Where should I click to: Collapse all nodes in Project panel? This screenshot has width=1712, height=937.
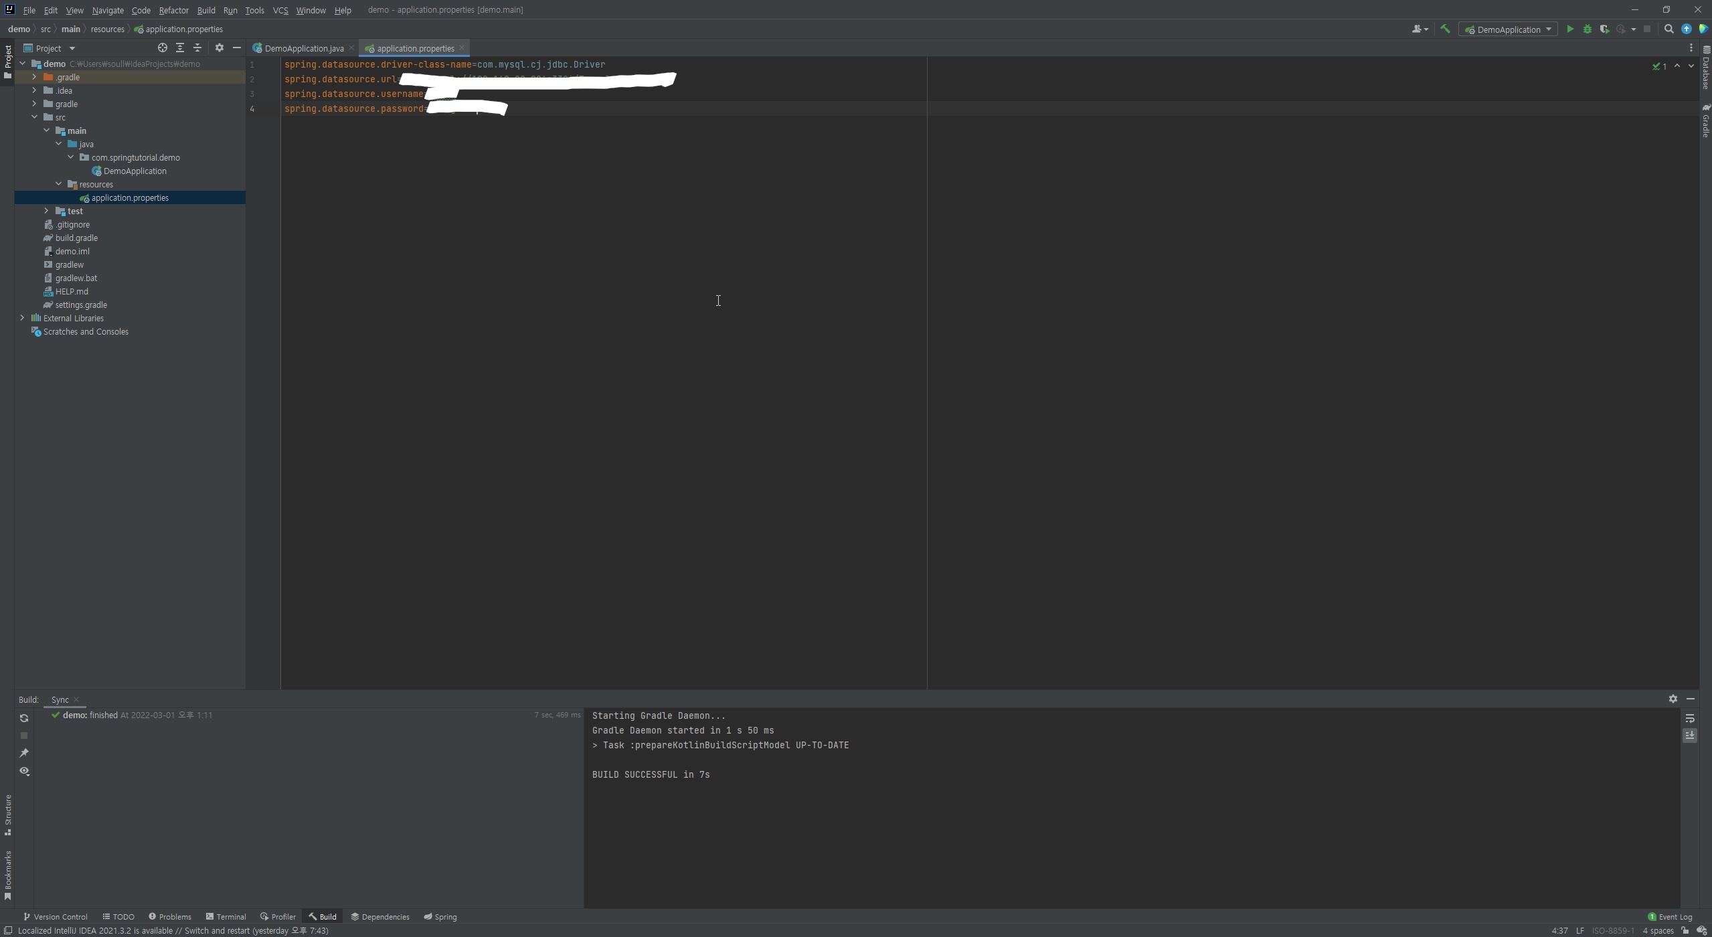[197, 48]
